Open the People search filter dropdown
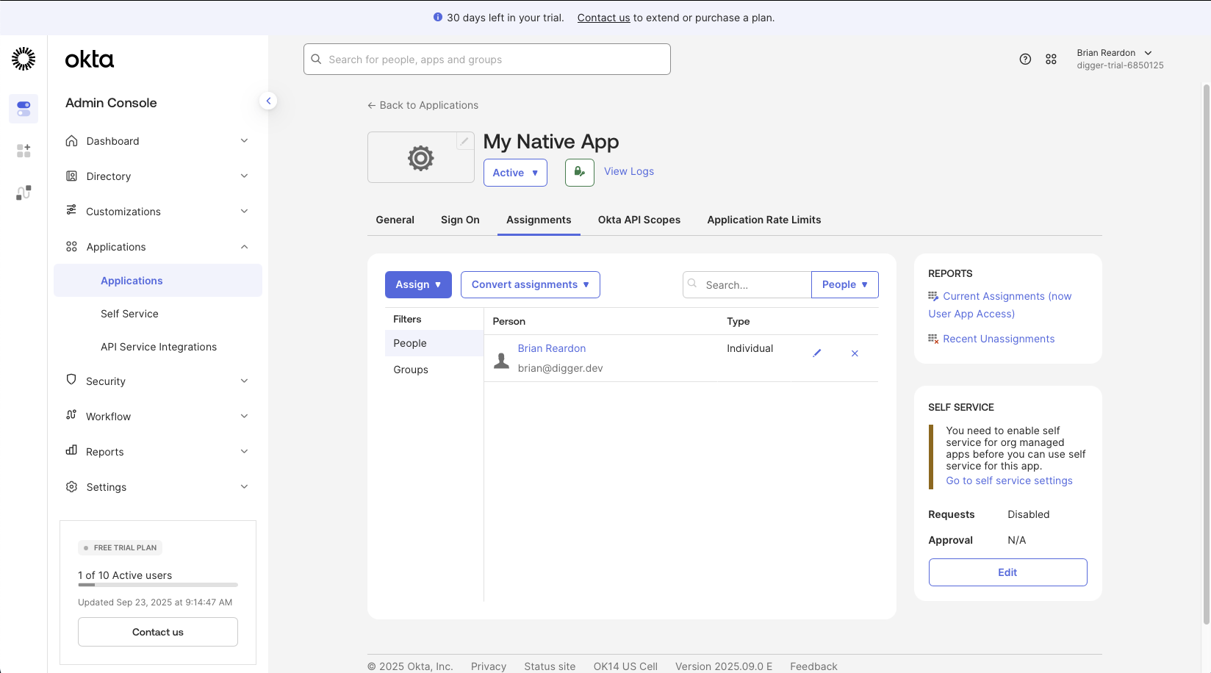 [844, 285]
